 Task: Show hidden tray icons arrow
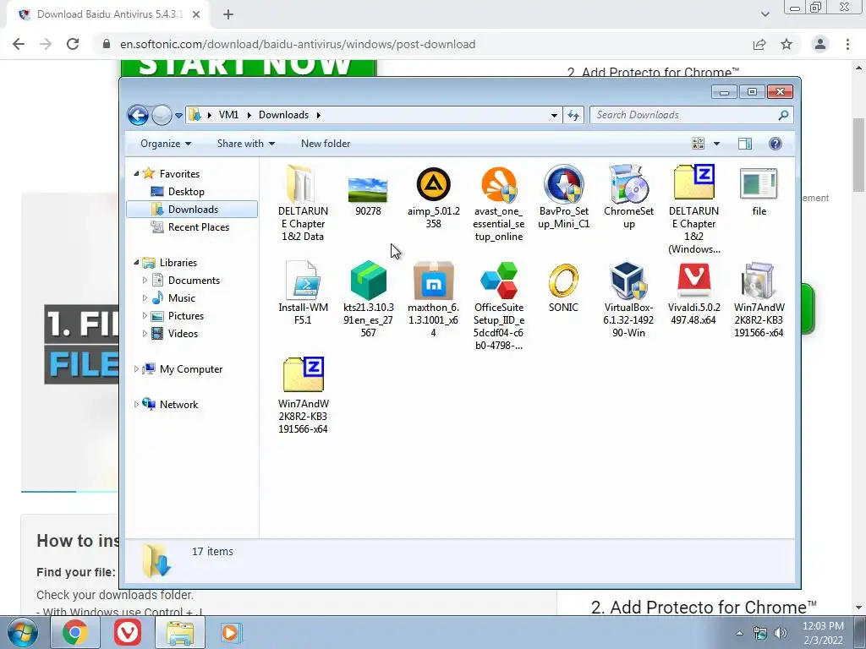[x=739, y=633]
